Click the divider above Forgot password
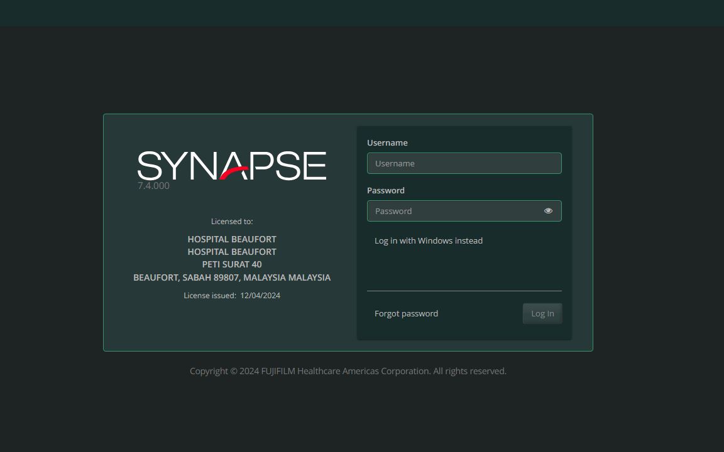This screenshot has height=452, width=724. coord(464,291)
